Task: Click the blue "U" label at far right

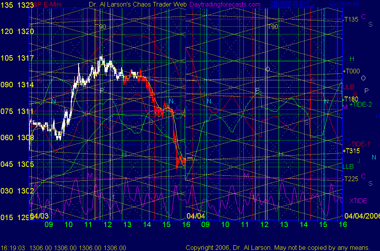Action: tap(378, 116)
